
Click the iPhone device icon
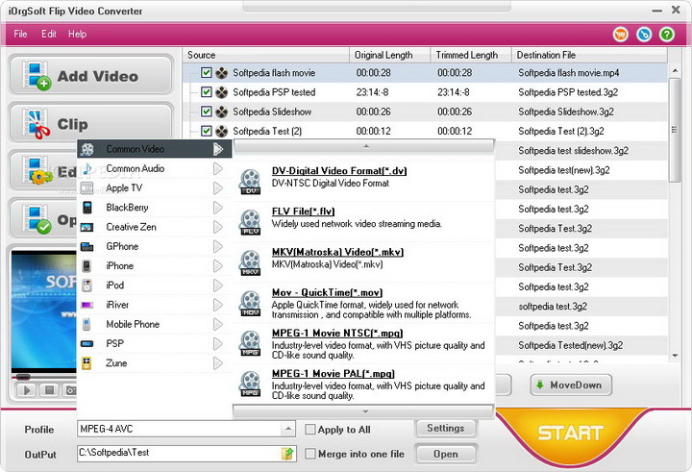coord(86,266)
